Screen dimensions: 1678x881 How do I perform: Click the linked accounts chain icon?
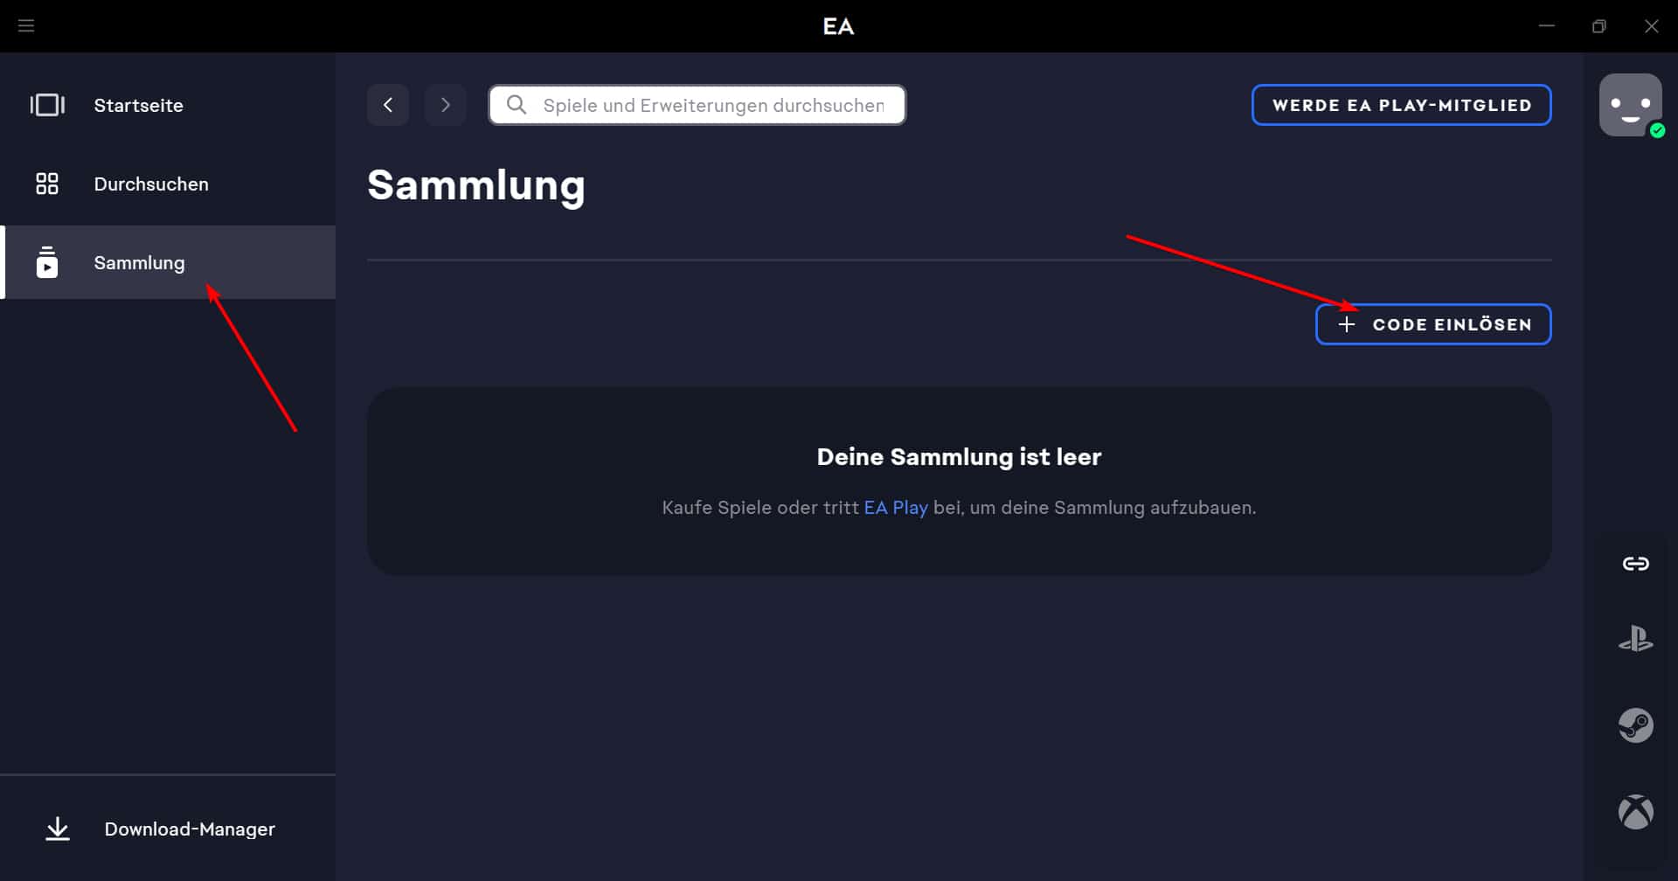coord(1636,564)
